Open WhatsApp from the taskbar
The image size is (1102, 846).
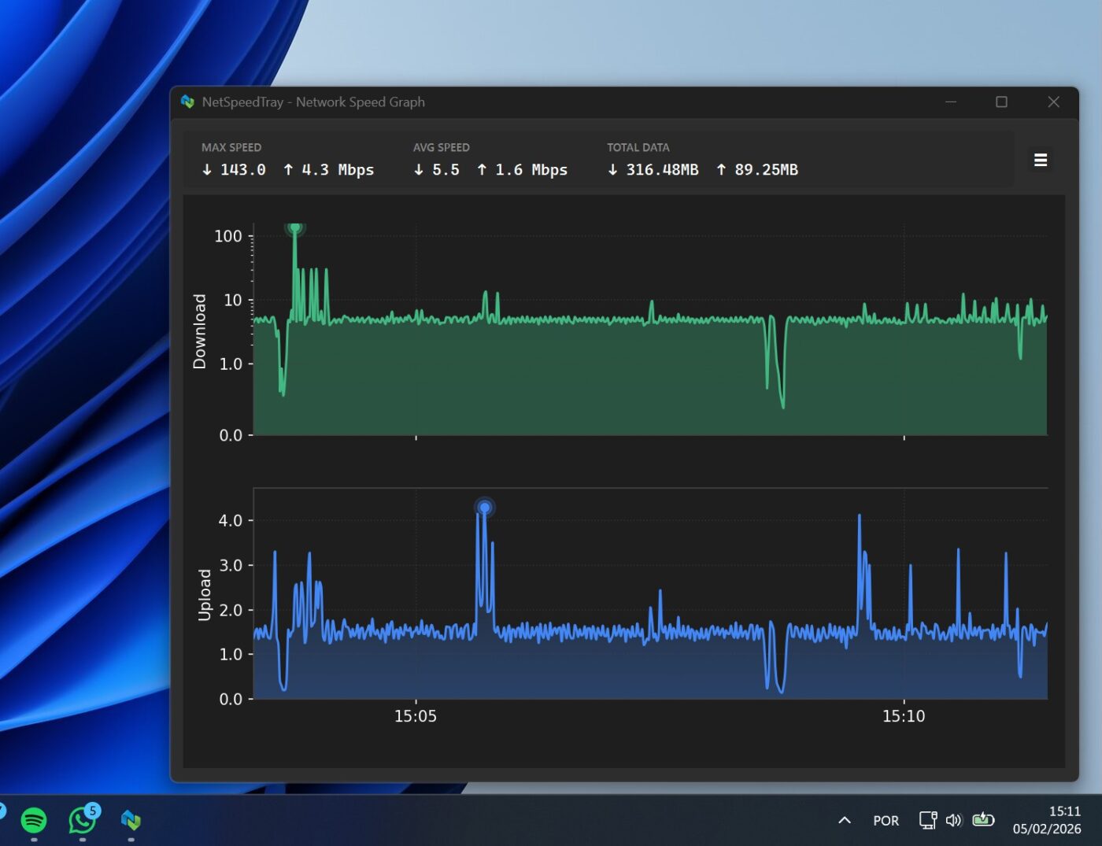coord(83,820)
